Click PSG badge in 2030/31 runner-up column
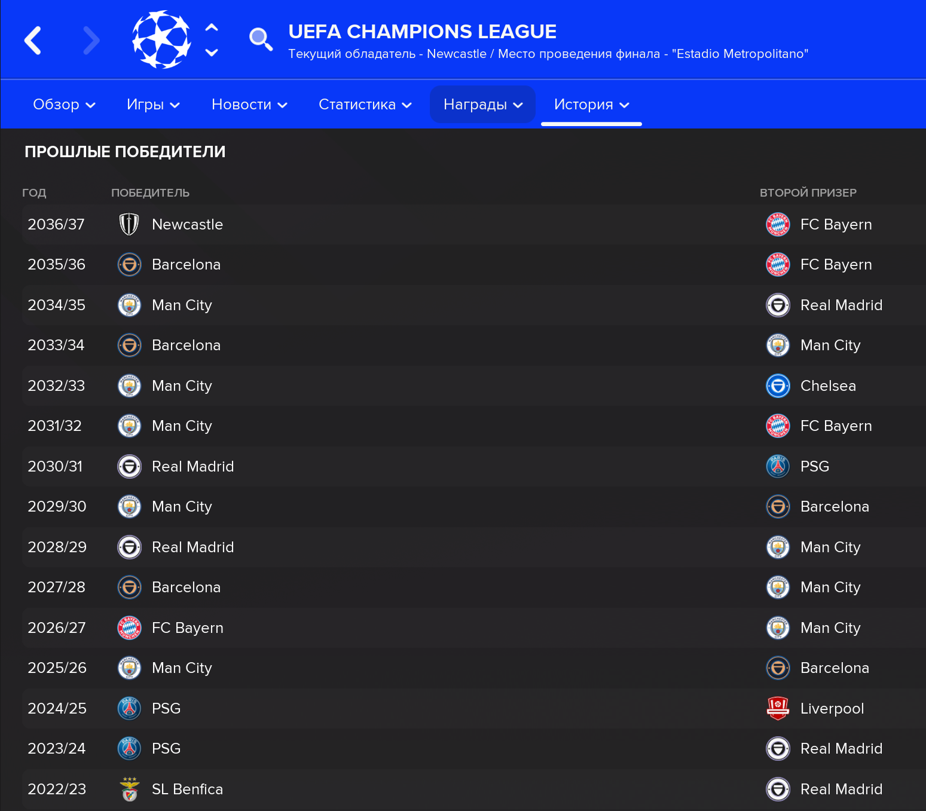926x811 pixels. point(778,467)
